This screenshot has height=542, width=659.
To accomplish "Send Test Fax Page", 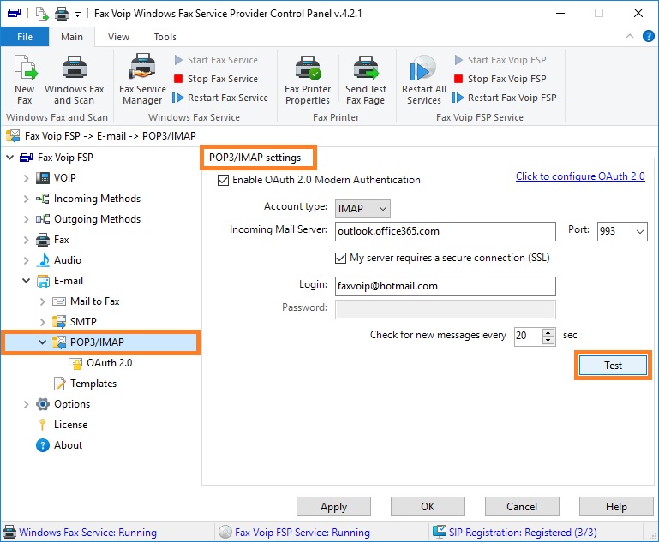I will click(366, 80).
